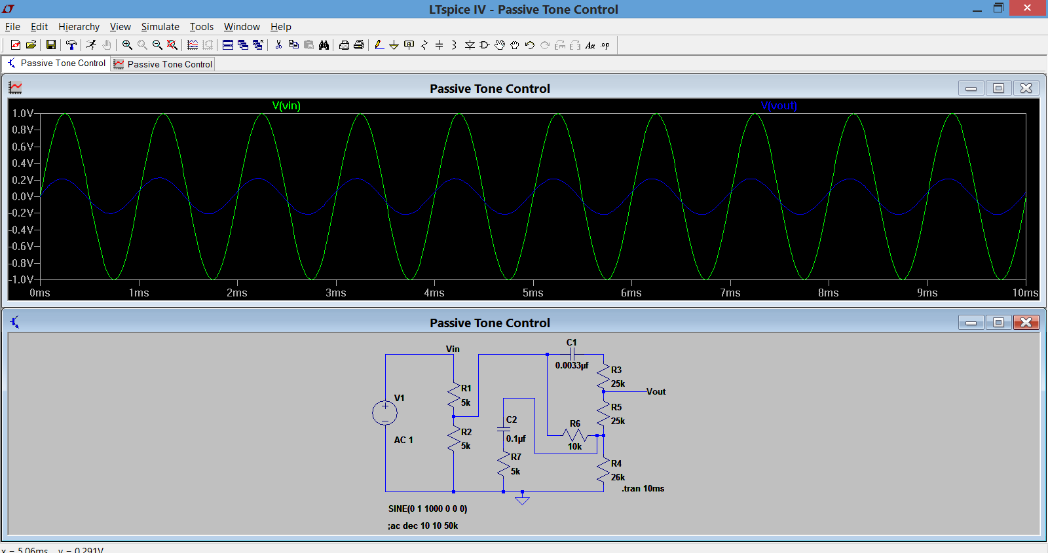Close the schematic sub-window
The height and width of the screenshot is (553, 1048).
(x=1026, y=323)
